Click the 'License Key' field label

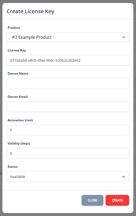pyautogui.click(x=17, y=50)
